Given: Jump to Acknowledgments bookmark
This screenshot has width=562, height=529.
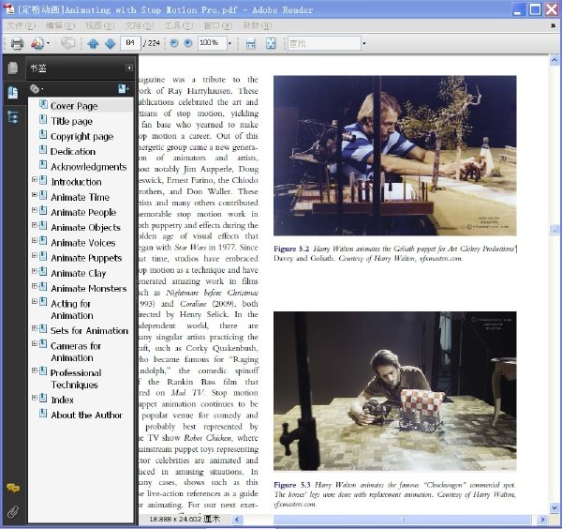Looking at the screenshot, I should point(89,167).
